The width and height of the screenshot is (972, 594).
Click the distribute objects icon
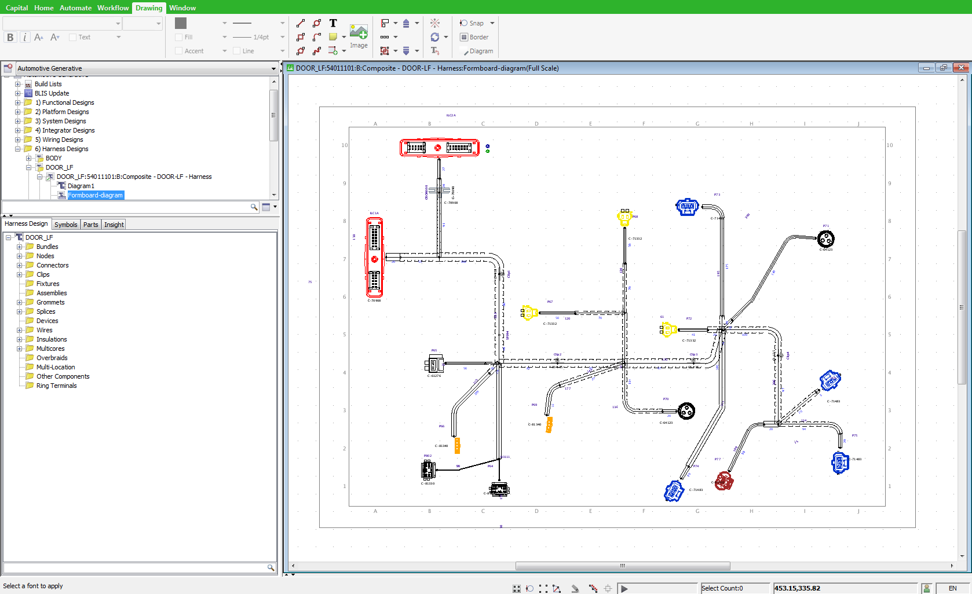(x=385, y=37)
